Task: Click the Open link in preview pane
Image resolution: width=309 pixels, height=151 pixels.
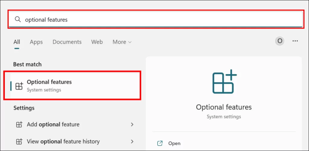Action: tap(174, 143)
